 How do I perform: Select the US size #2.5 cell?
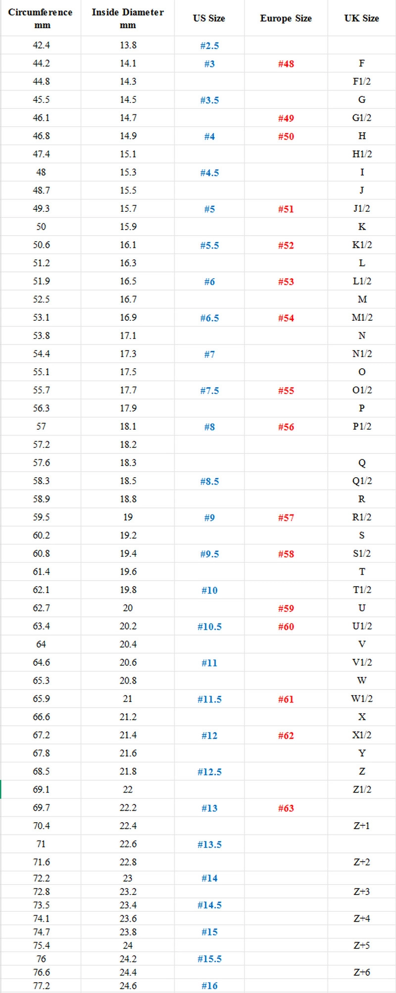(x=209, y=46)
